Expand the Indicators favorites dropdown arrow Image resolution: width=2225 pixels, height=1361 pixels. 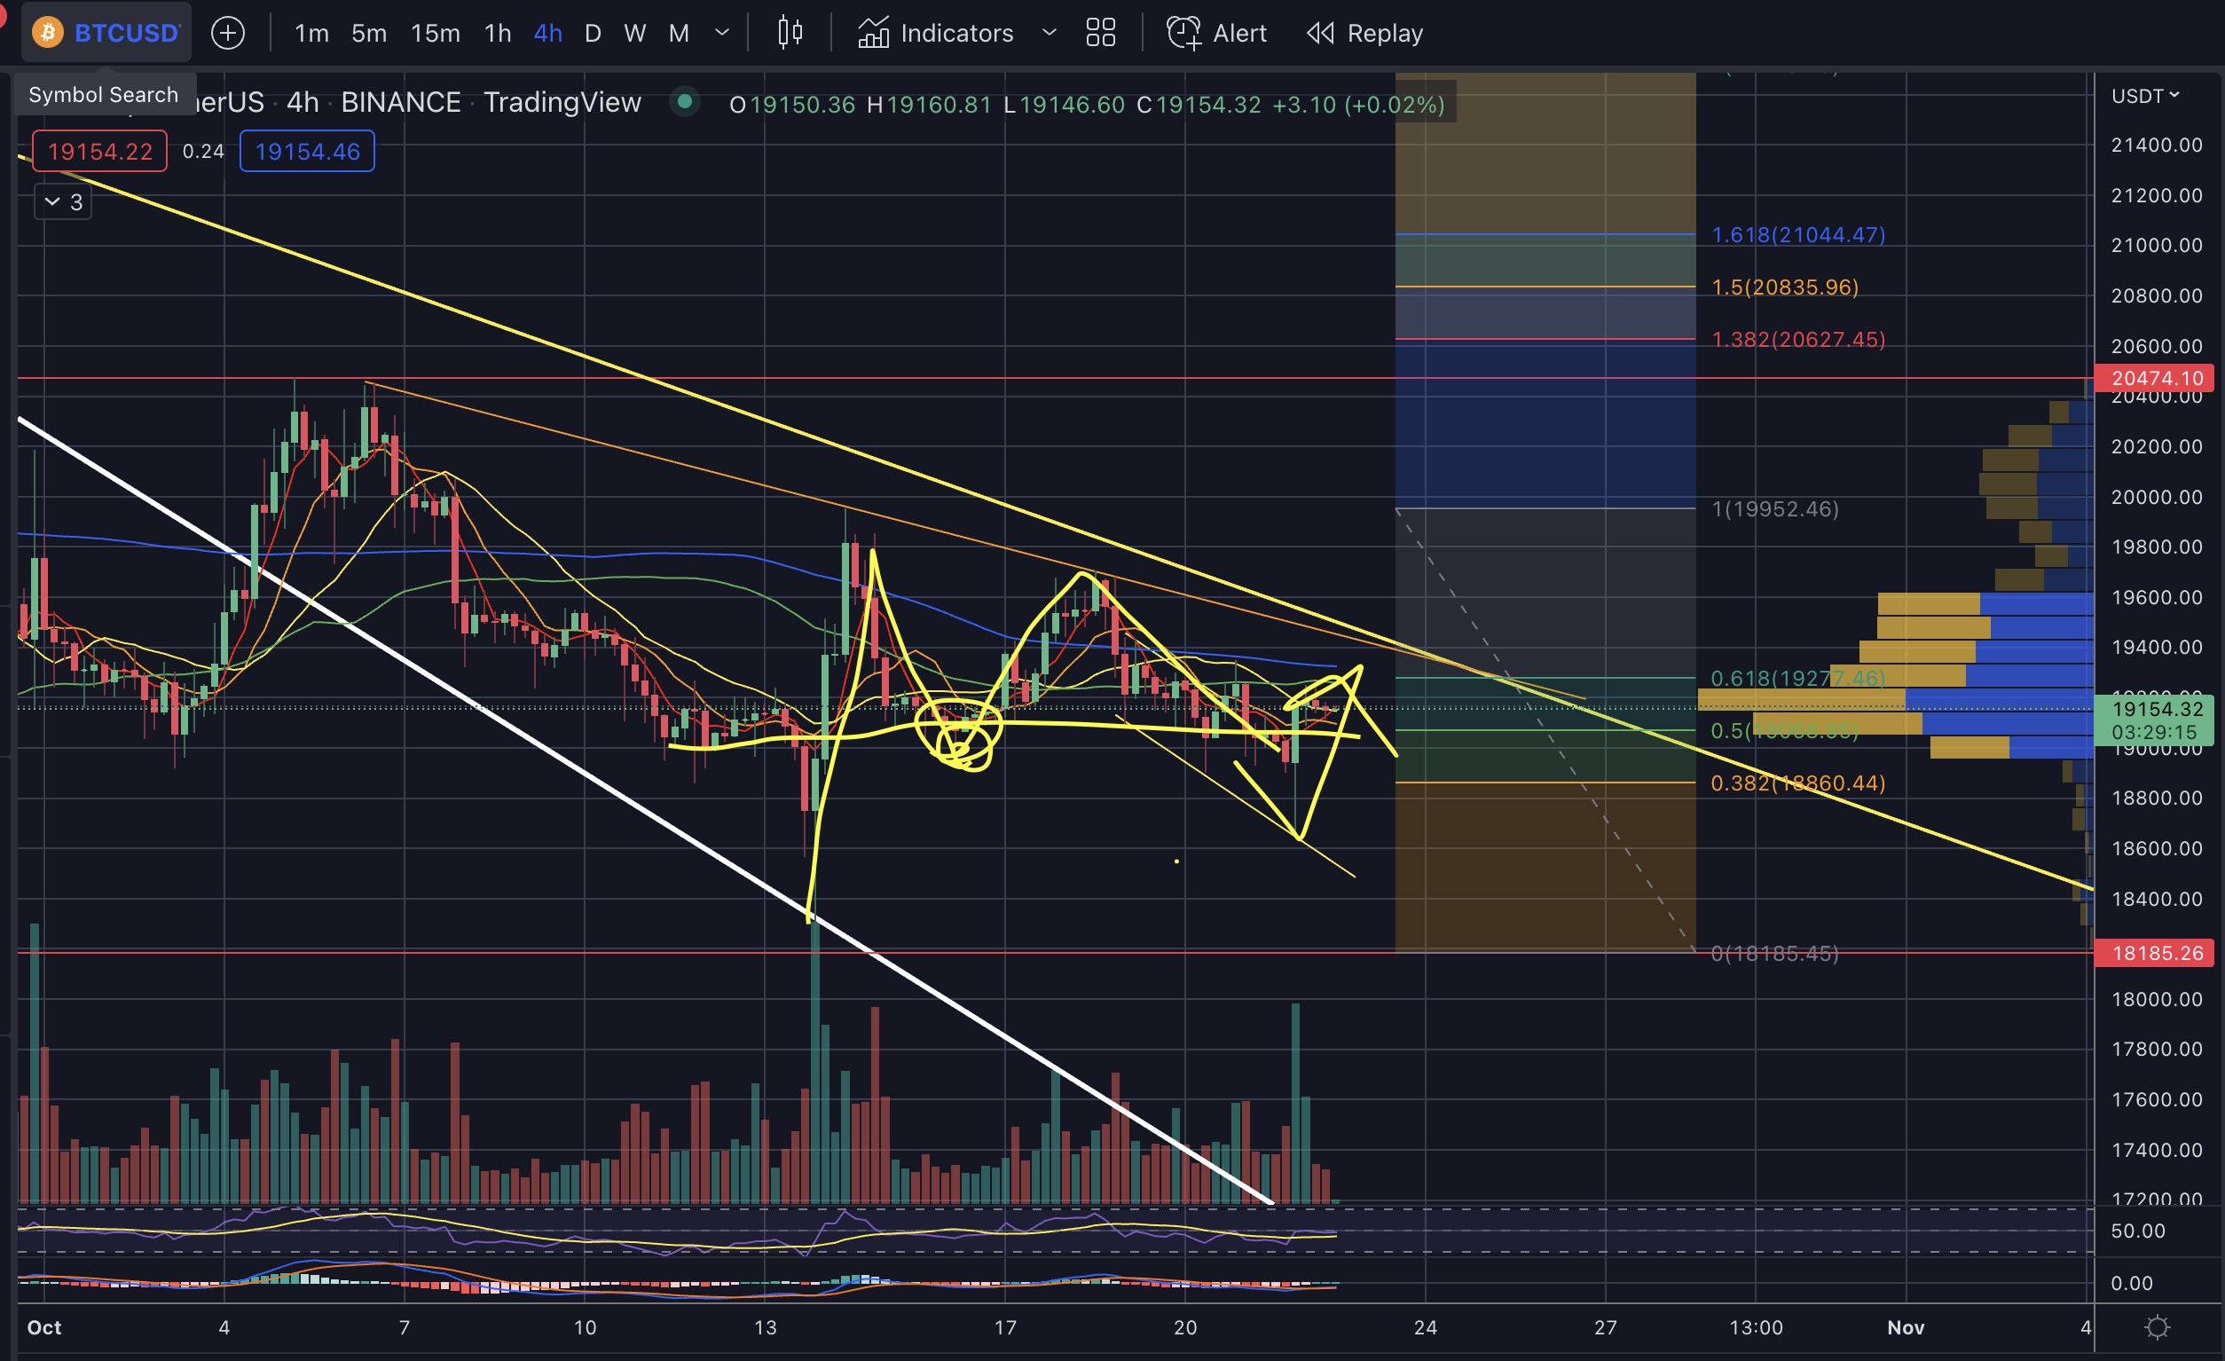click(x=1049, y=34)
